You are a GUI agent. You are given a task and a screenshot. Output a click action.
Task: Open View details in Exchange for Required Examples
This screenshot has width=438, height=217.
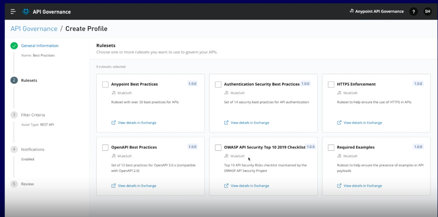(363, 186)
